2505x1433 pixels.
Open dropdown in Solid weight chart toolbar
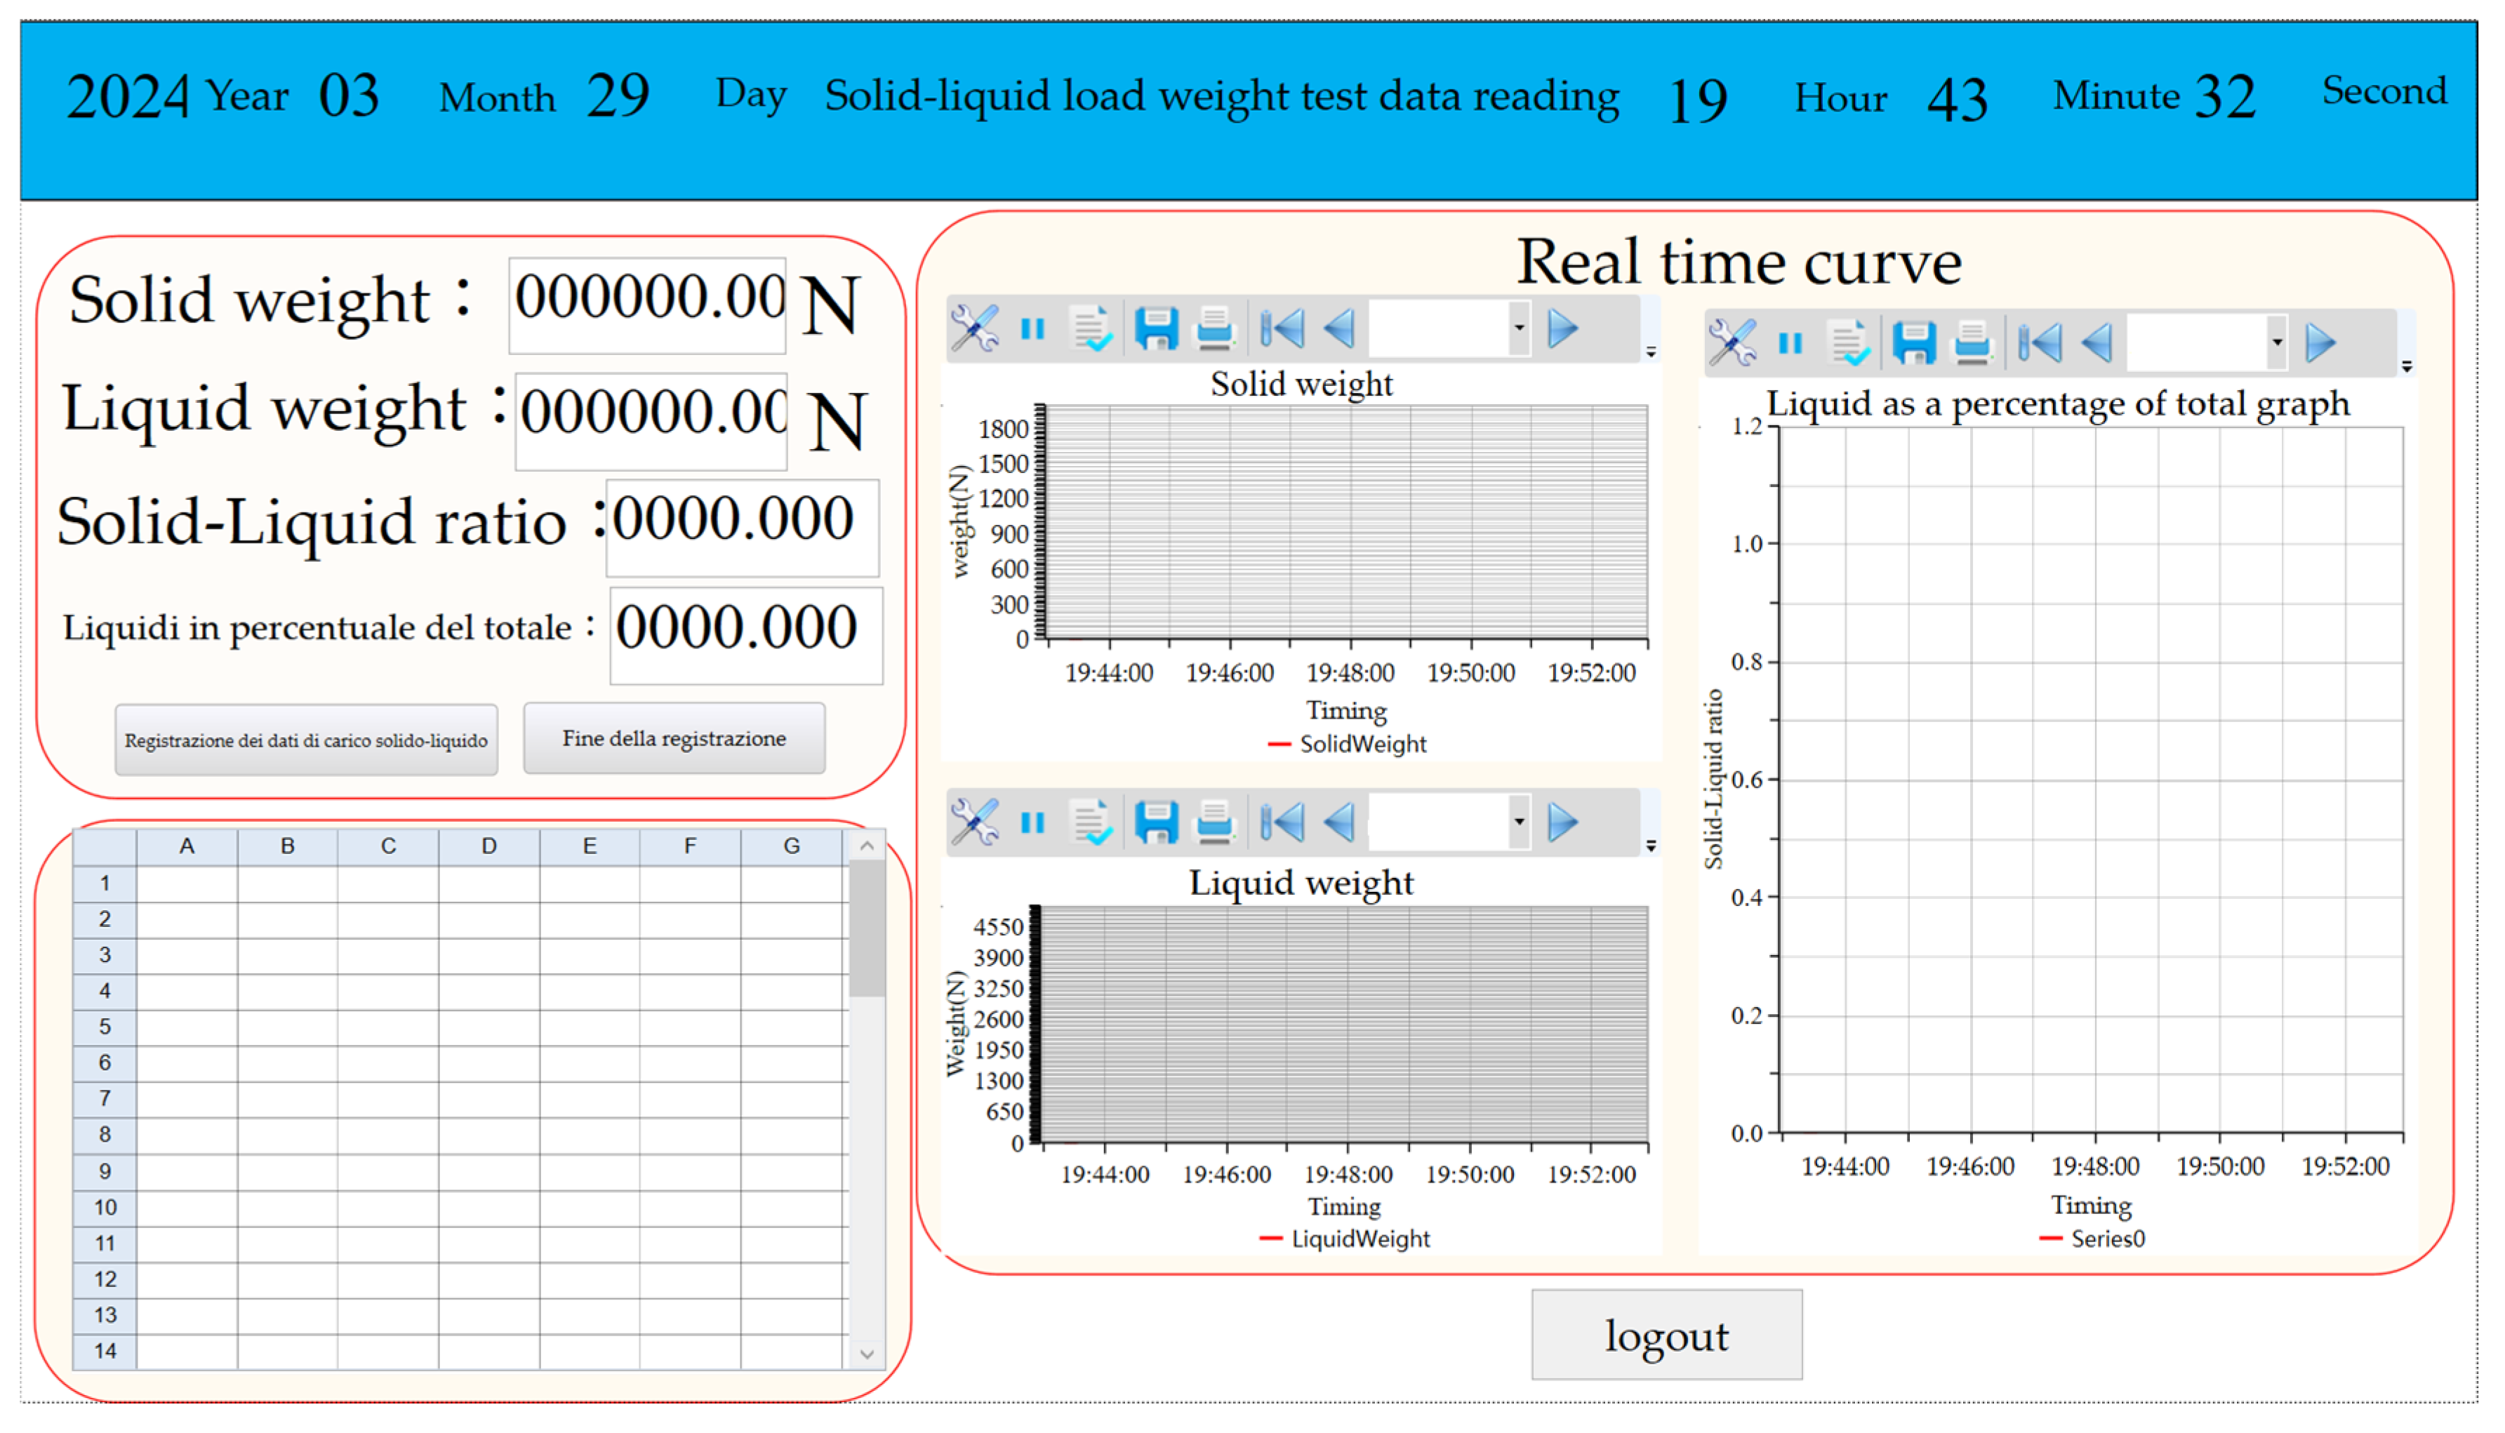[1519, 328]
